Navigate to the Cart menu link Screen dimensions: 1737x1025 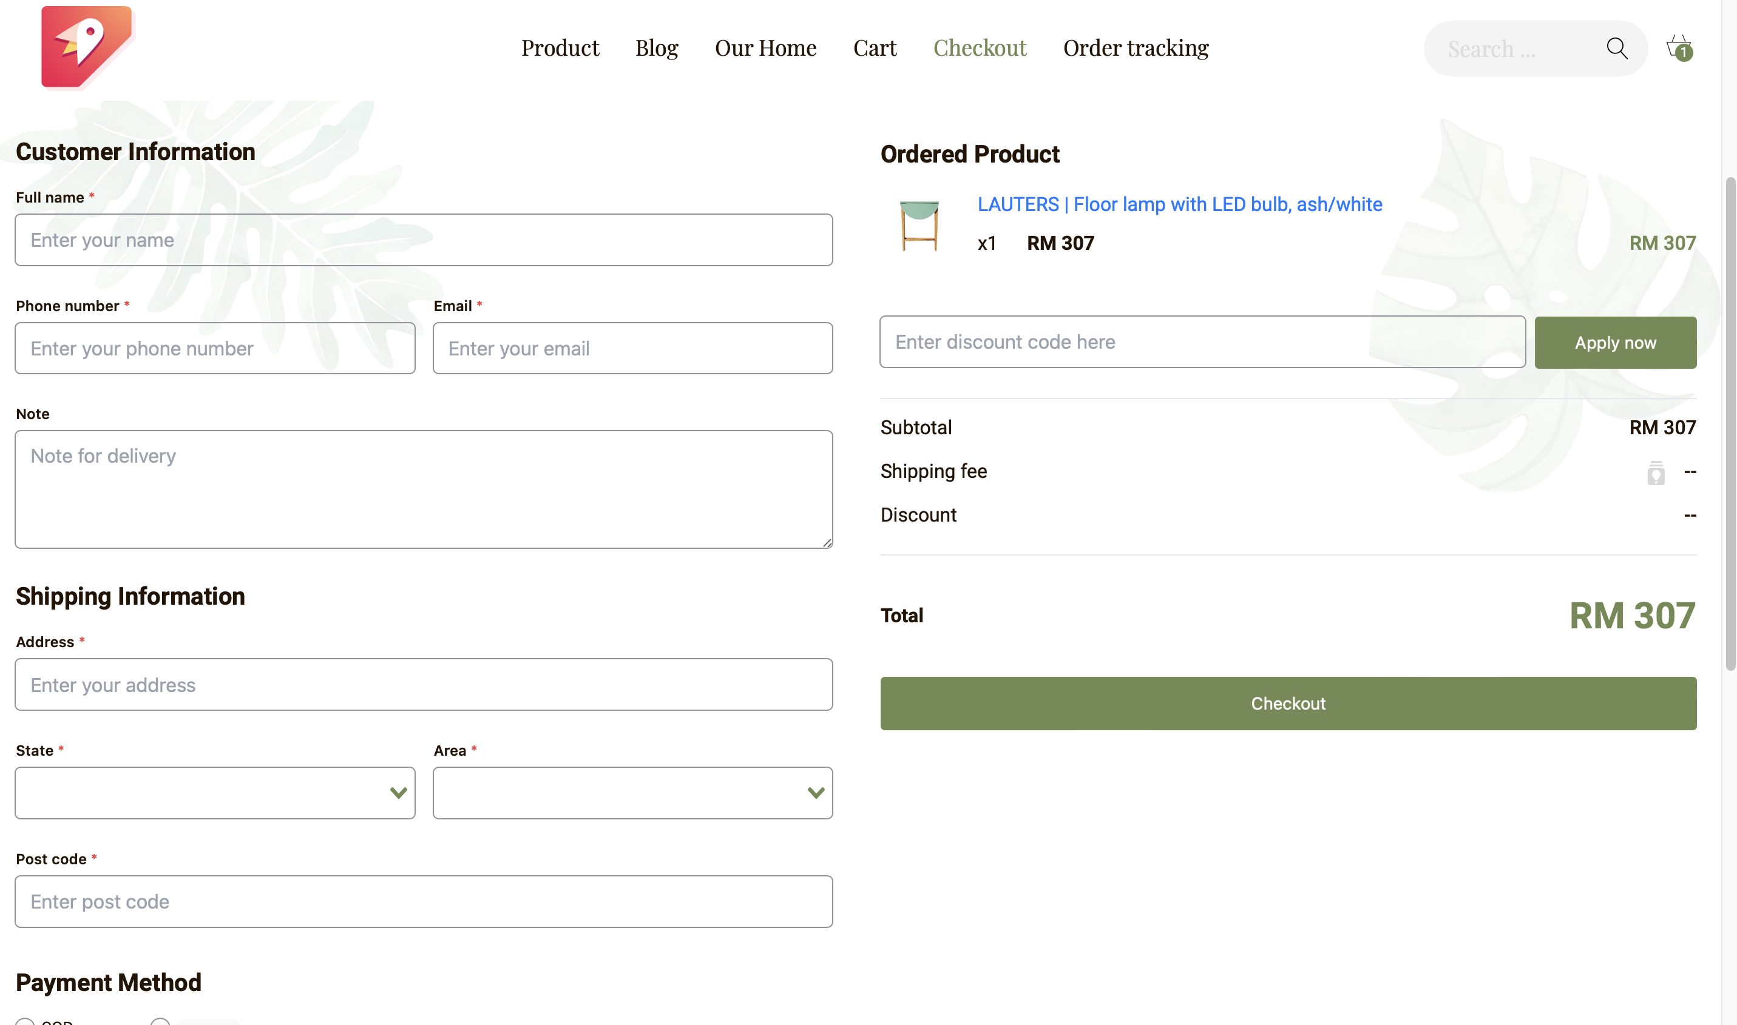pos(875,48)
